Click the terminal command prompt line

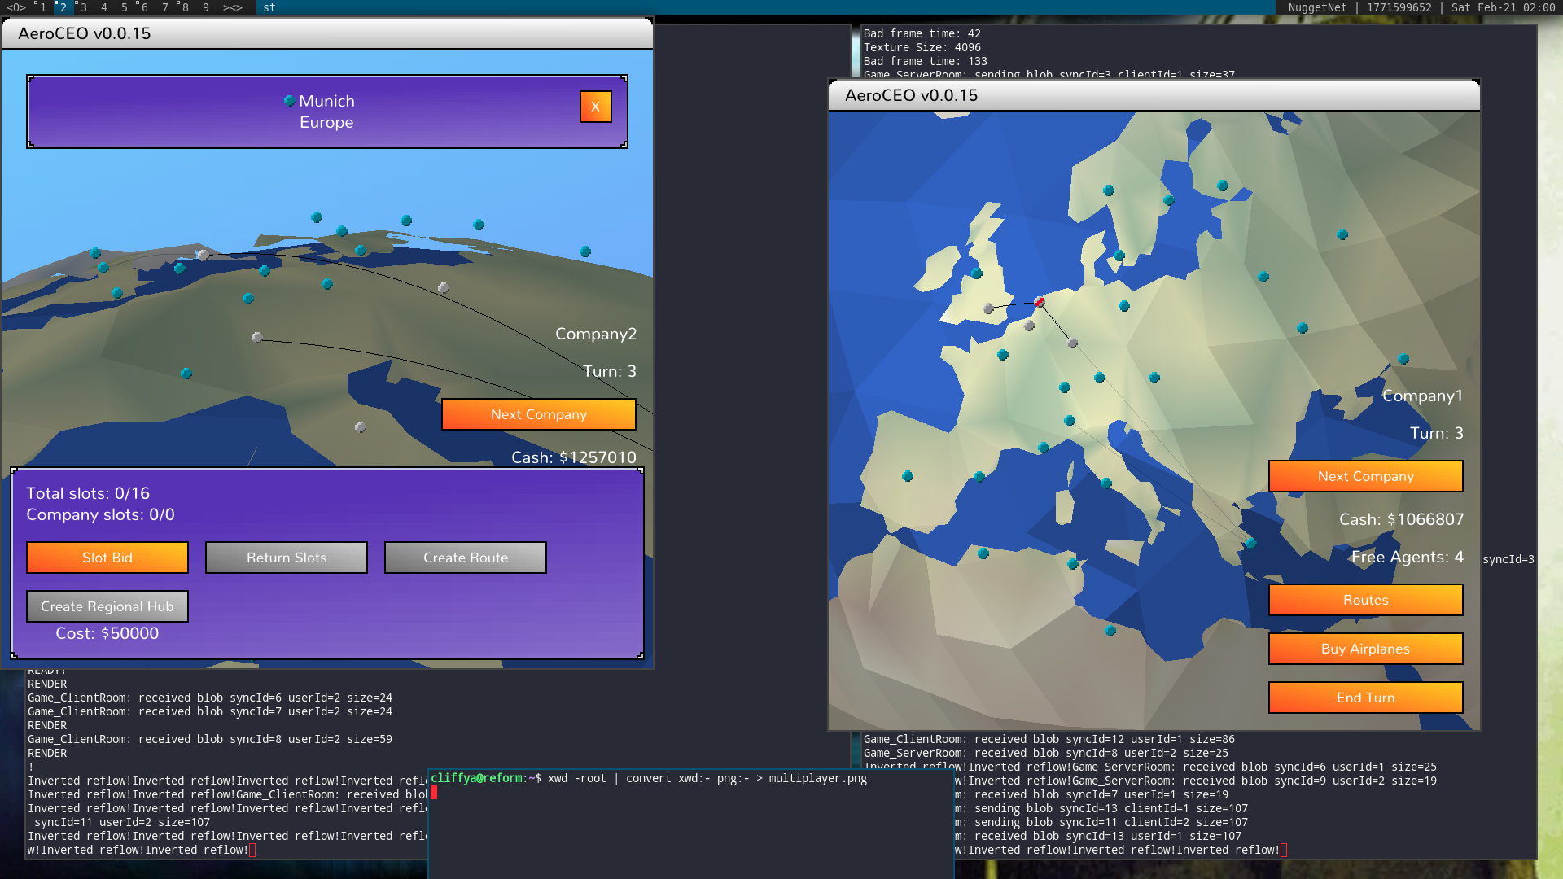tap(648, 779)
